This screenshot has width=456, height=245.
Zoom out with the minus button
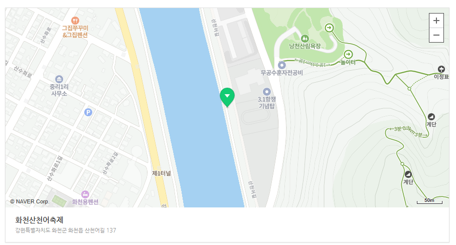tap(436, 35)
